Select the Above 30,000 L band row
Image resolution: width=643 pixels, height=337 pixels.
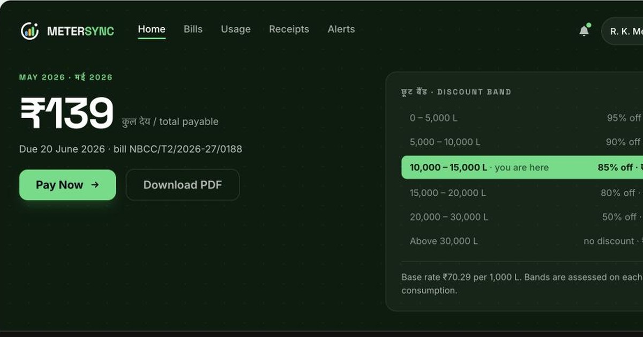[522, 241]
